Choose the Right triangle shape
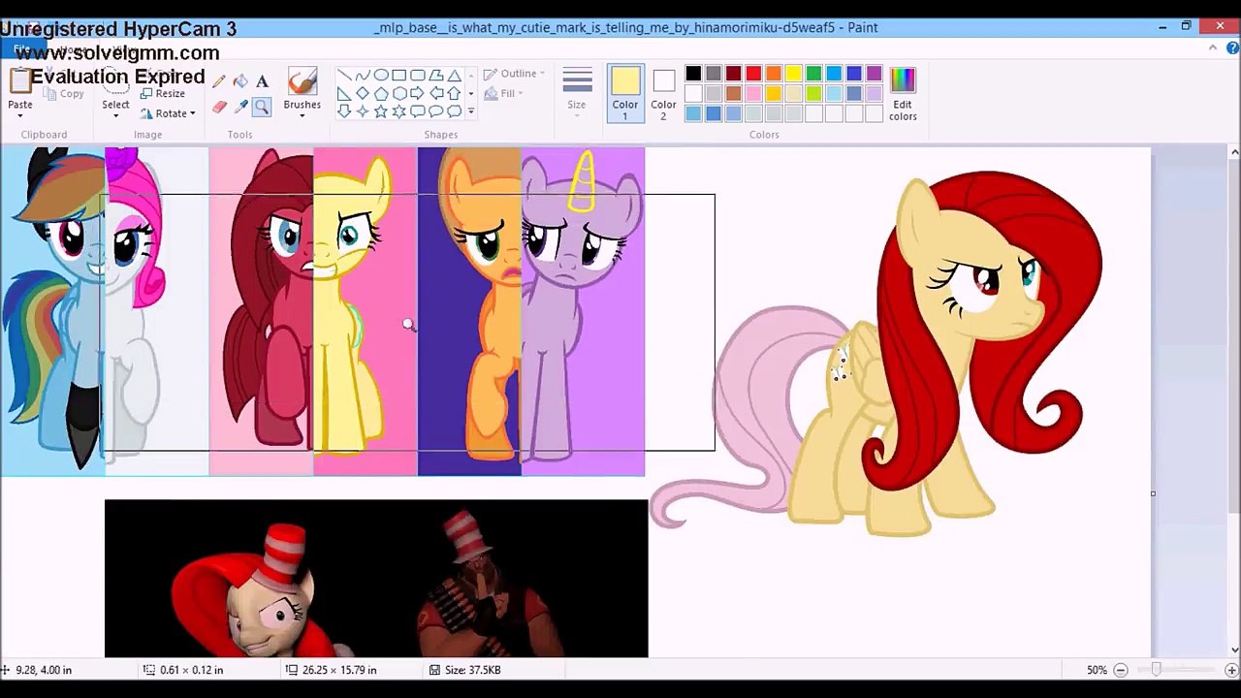 344,94
